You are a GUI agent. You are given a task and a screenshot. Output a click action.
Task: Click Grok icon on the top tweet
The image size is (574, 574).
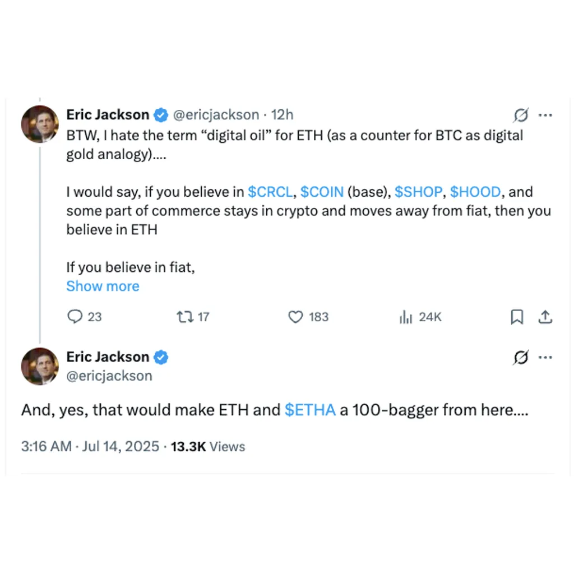(x=521, y=115)
